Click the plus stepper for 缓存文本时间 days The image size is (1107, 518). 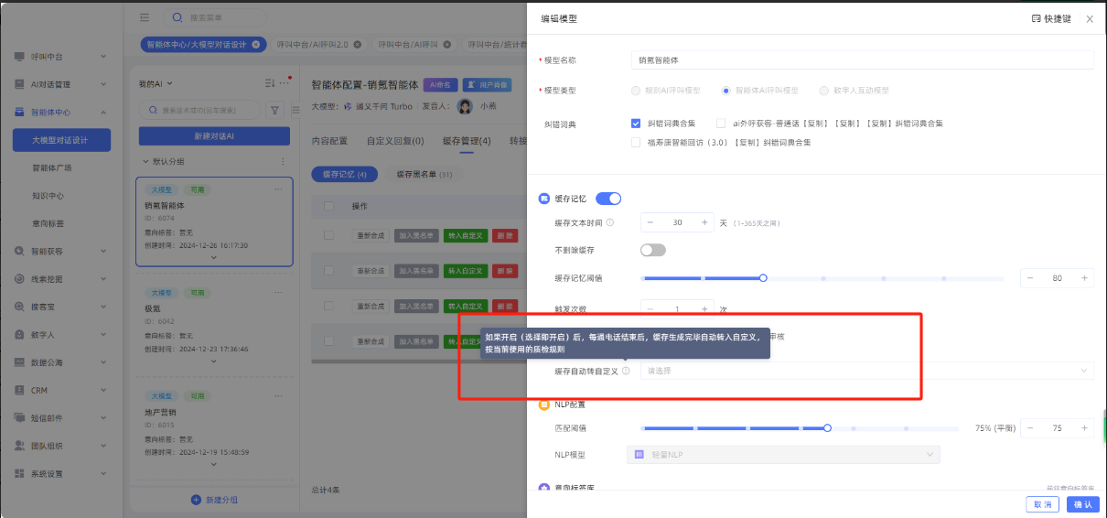(704, 222)
